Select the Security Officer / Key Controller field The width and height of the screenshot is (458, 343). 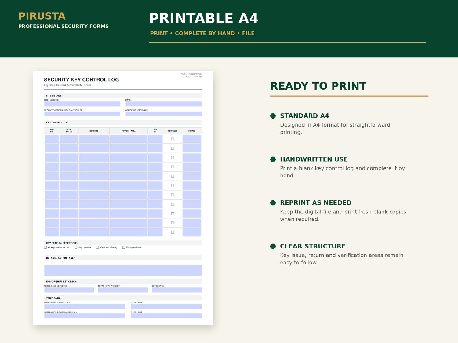click(82, 114)
